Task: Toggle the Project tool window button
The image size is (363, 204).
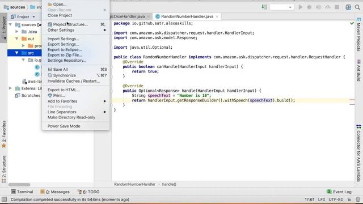Action: 4,27
